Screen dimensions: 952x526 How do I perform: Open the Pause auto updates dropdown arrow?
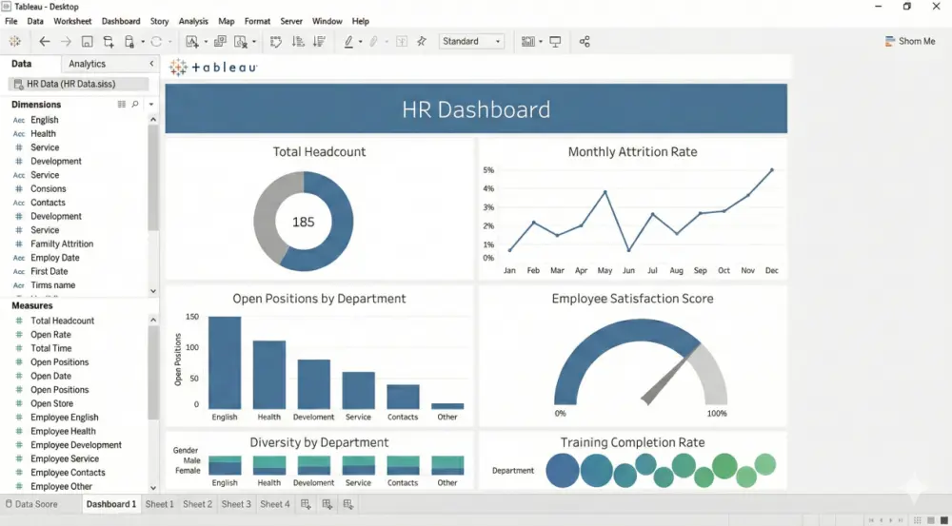click(143, 42)
